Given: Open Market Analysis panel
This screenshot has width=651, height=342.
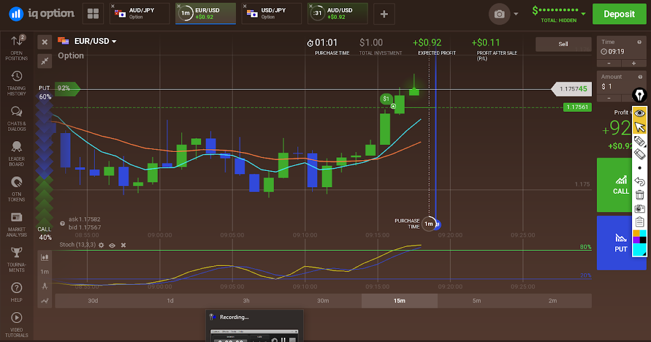Looking at the screenshot, I should (x=16, y=224).
